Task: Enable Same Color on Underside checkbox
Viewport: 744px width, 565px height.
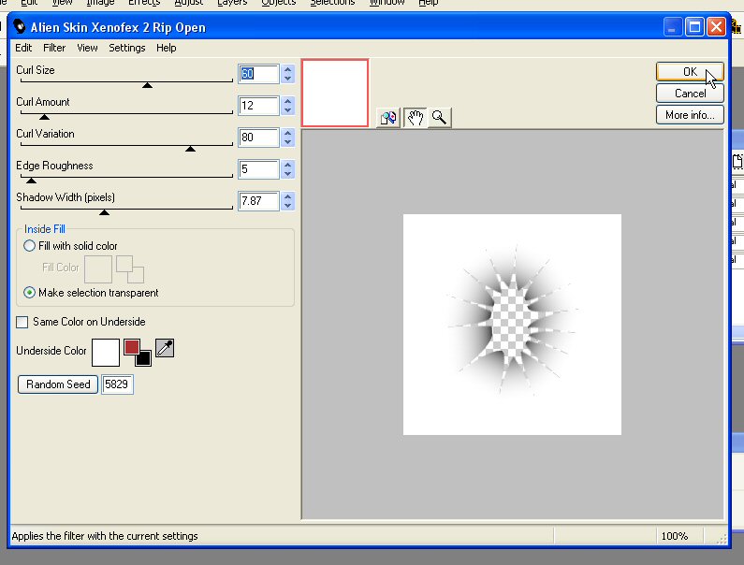Action: pos(22,322)
